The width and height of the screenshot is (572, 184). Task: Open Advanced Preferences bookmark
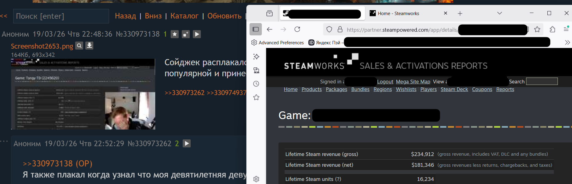(278, 42)
